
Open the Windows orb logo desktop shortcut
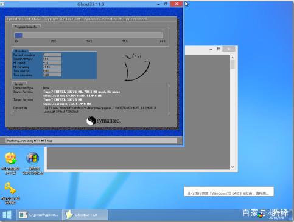(33, 163)
